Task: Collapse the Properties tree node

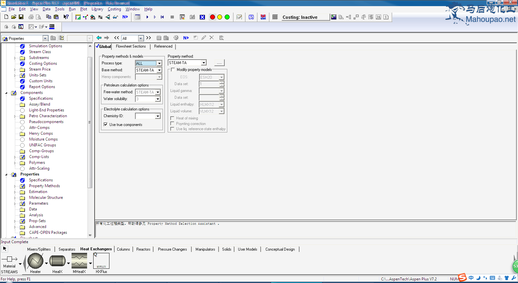Action: coord(6,175)
